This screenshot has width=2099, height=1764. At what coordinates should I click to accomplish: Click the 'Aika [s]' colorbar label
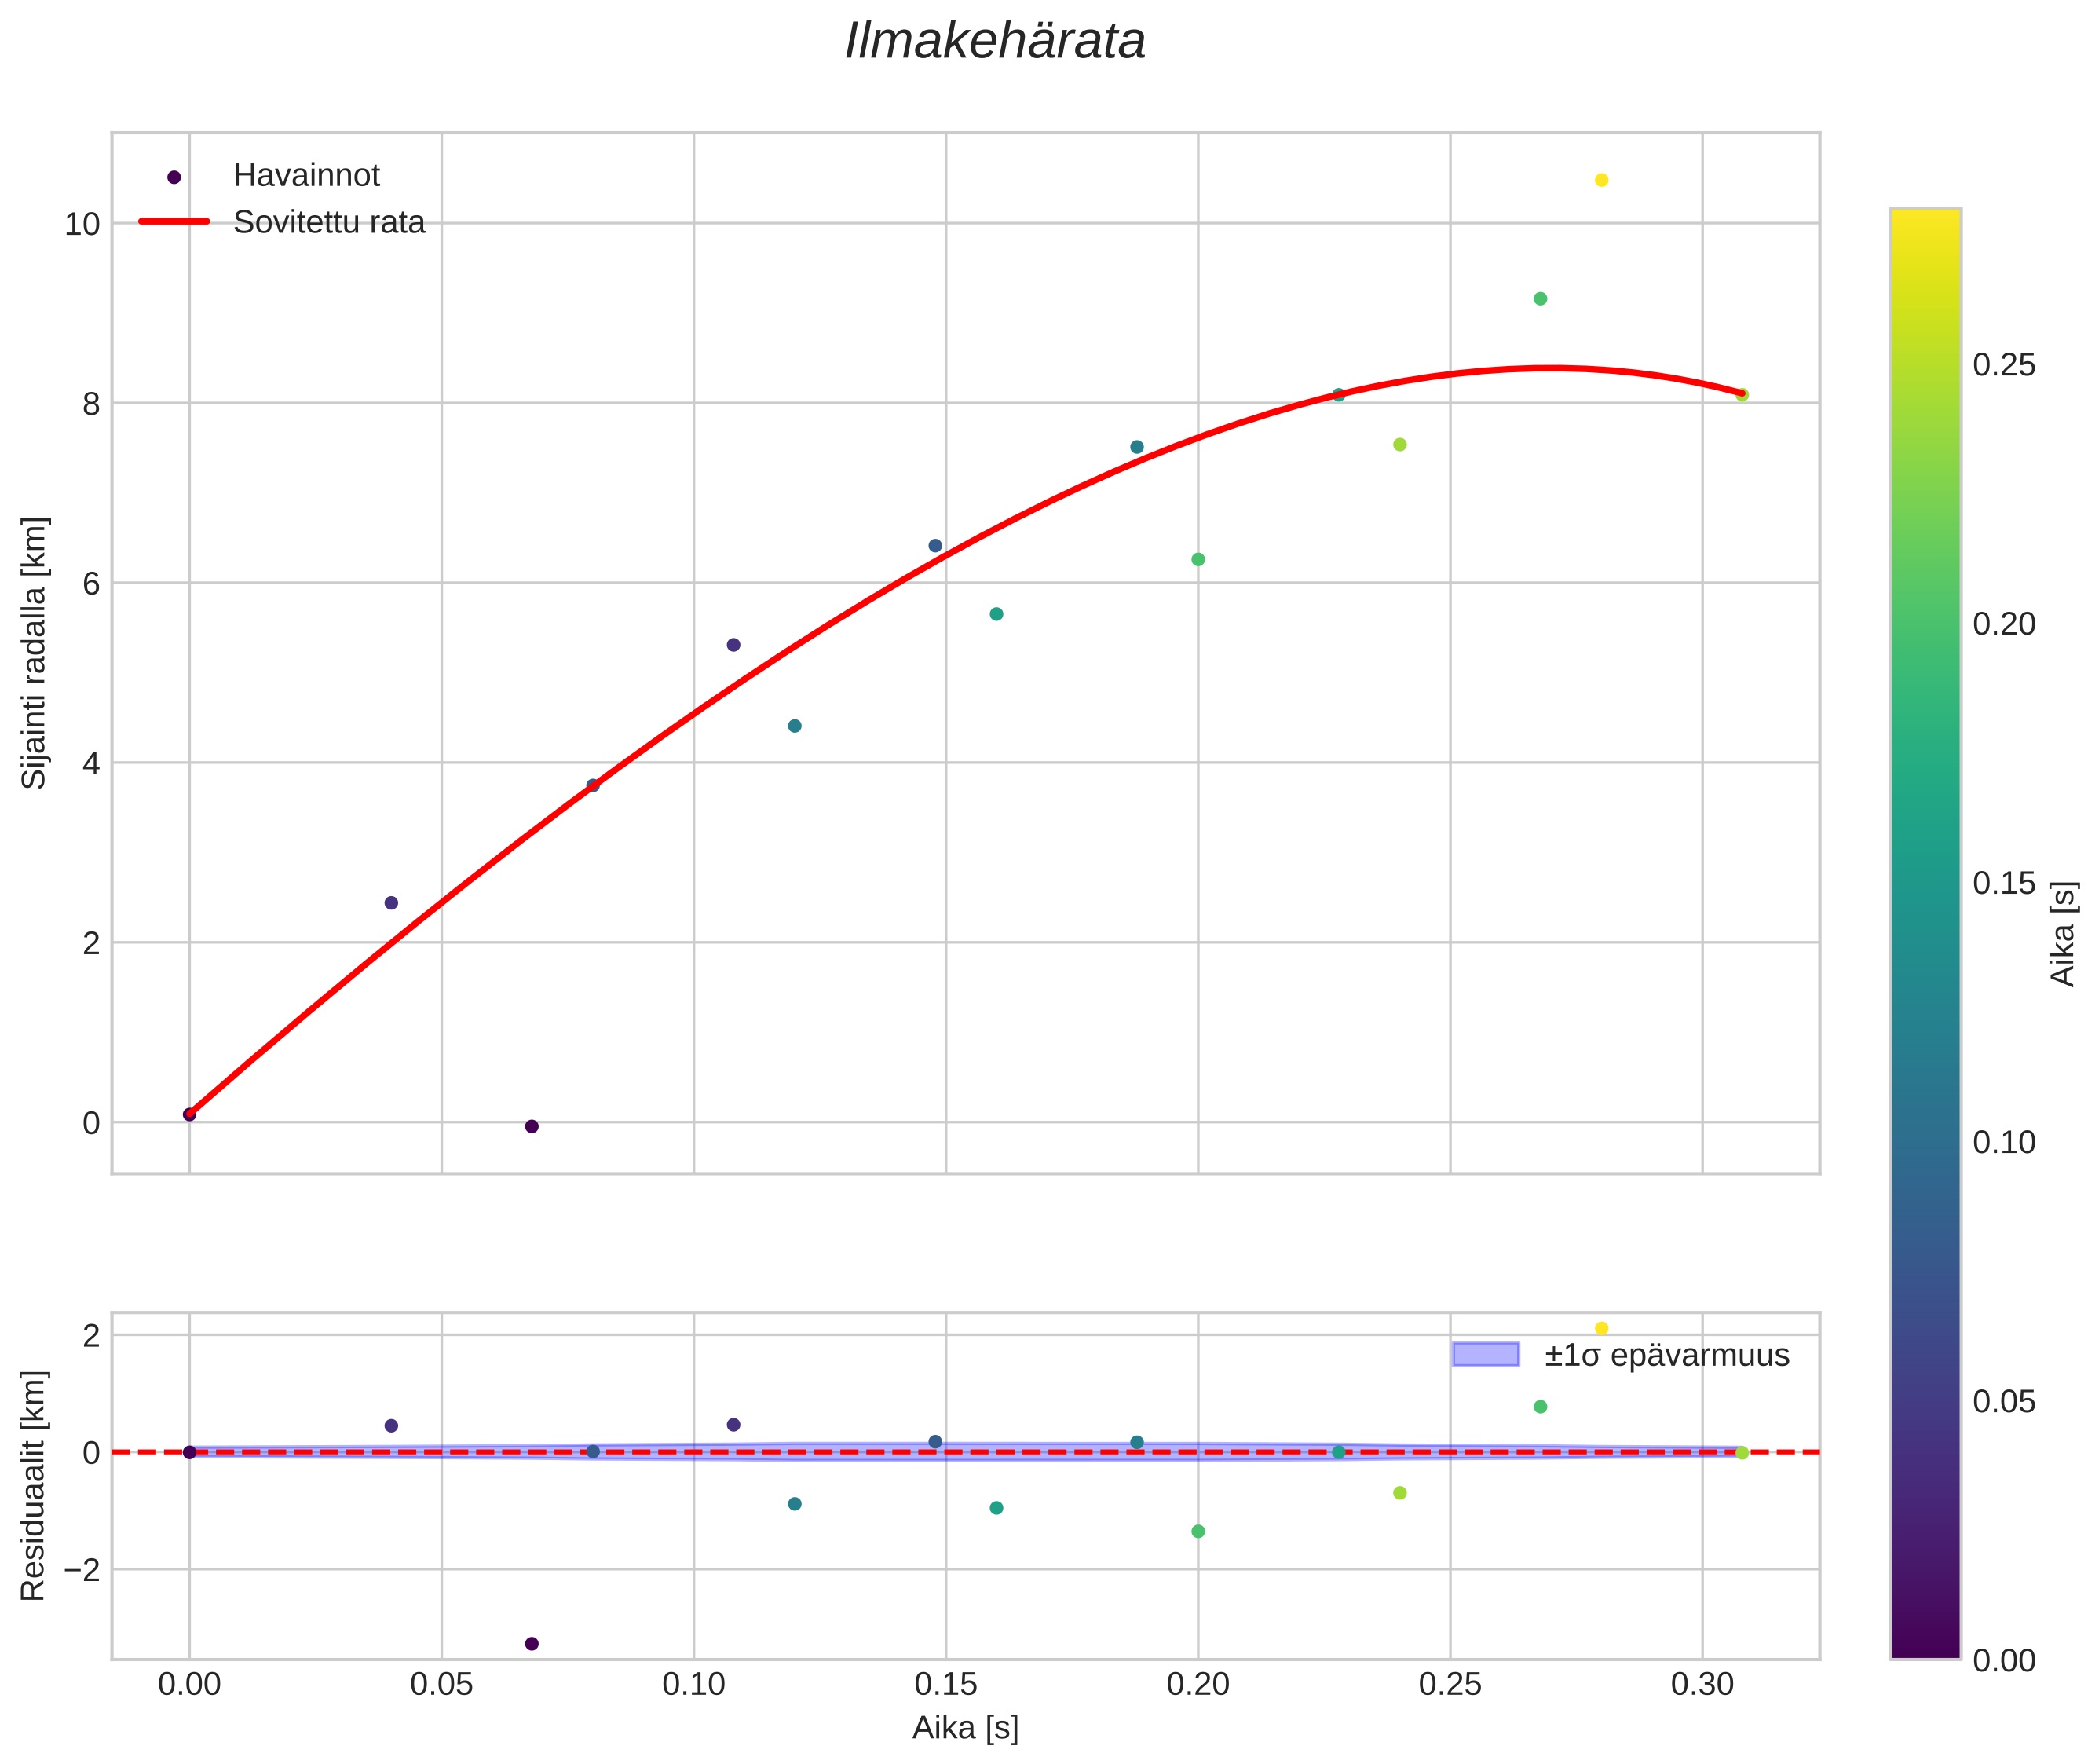point(2064,933)
